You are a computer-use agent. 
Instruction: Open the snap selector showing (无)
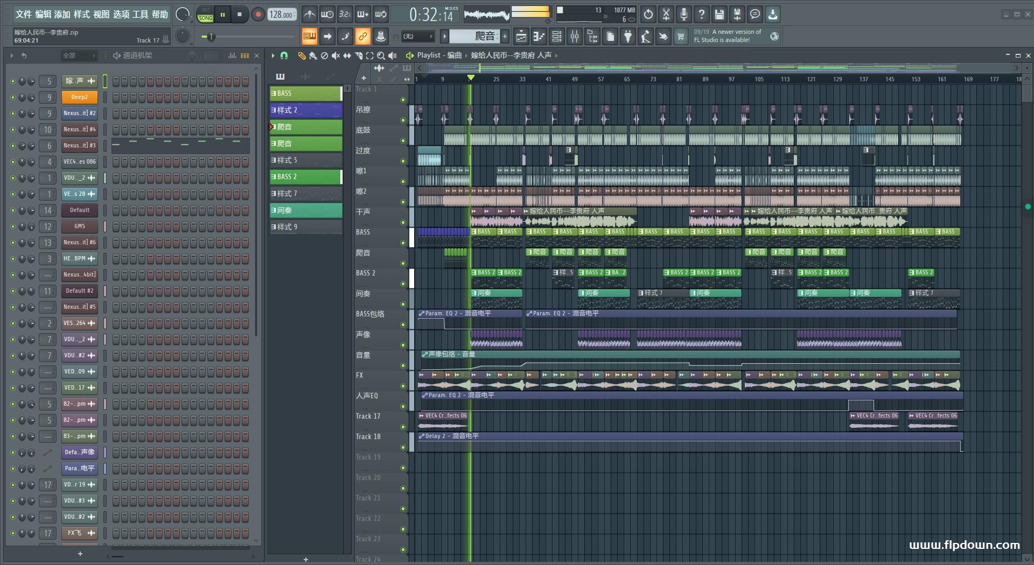417,36
